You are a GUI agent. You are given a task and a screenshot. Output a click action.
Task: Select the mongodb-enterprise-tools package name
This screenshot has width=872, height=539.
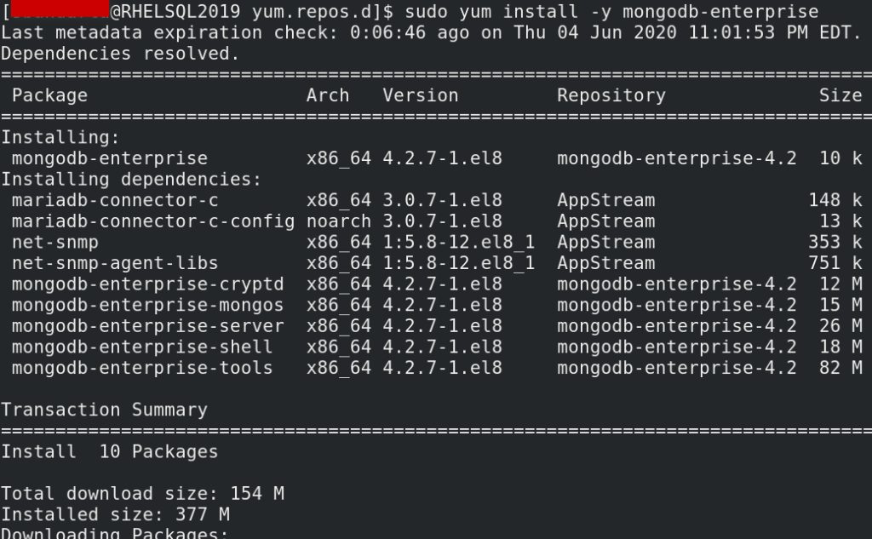[x=142, y=368]
